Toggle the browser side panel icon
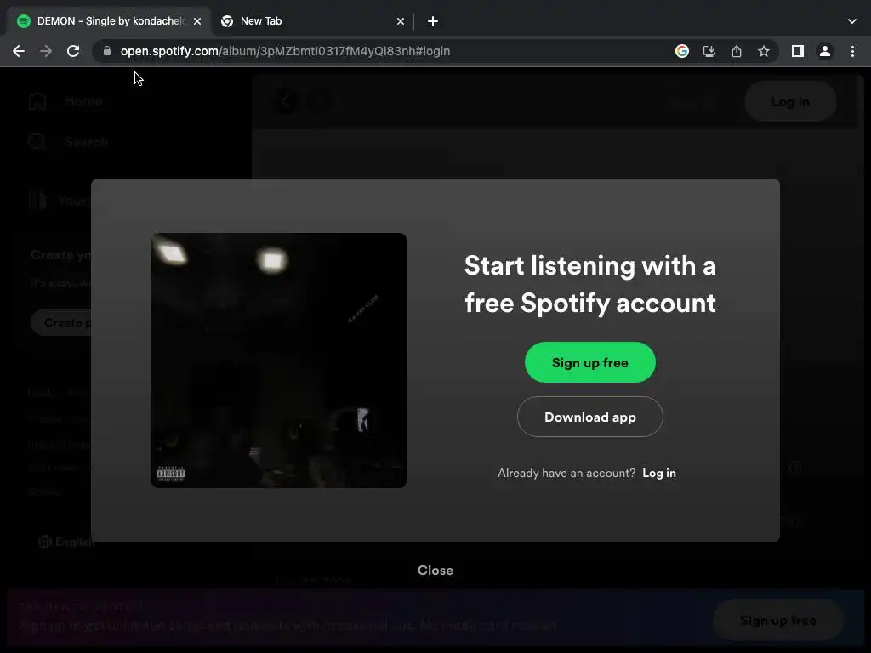 click(798, 51)
